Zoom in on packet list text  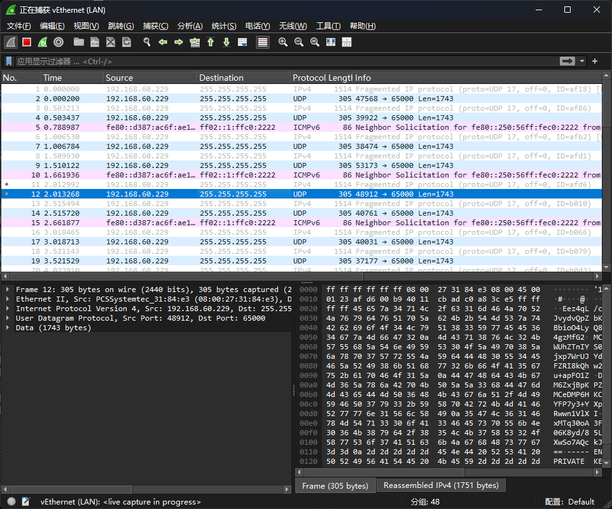pyautogui.click(x=283, y=42)
